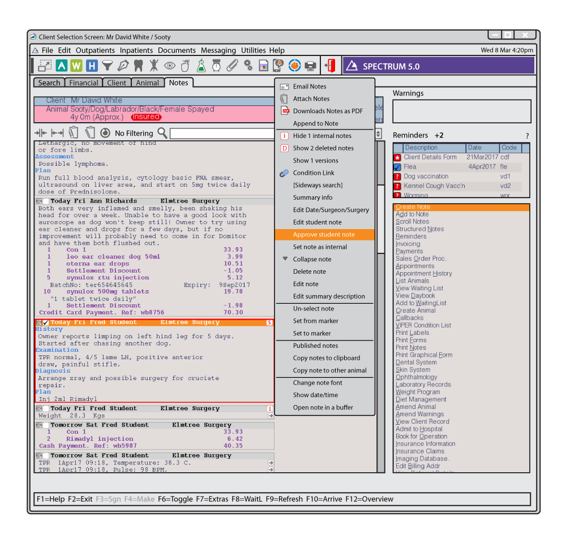Expand the TPR Temperature row arrow
566x543 pixels.
pos(271,463)
